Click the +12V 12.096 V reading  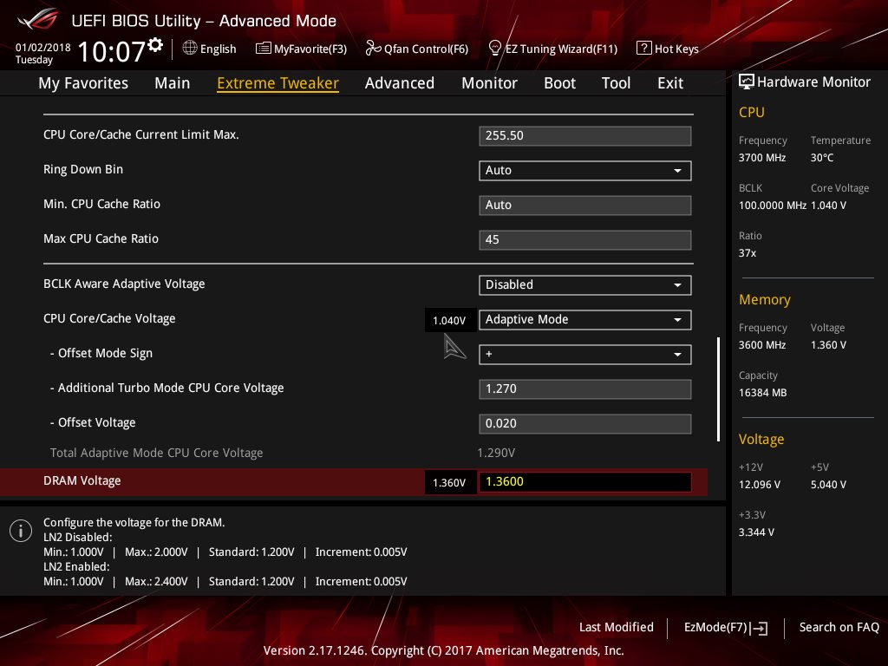pyautogui.click(x=760, y=485)
